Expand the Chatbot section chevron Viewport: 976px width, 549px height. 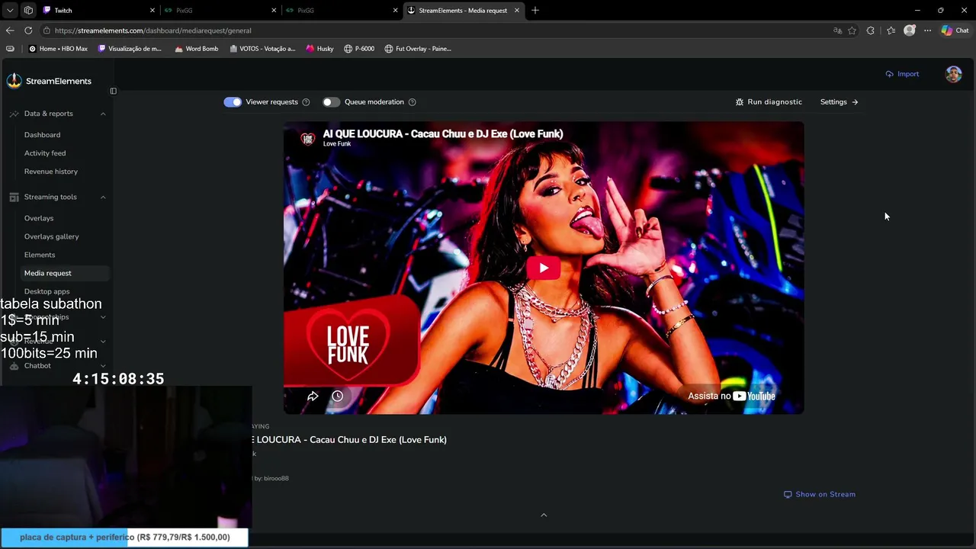[103, 366]
